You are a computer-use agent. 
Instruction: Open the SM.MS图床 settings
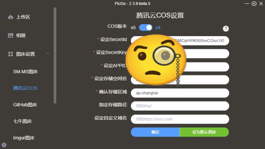pyautogui.click(x=26, y=72)
